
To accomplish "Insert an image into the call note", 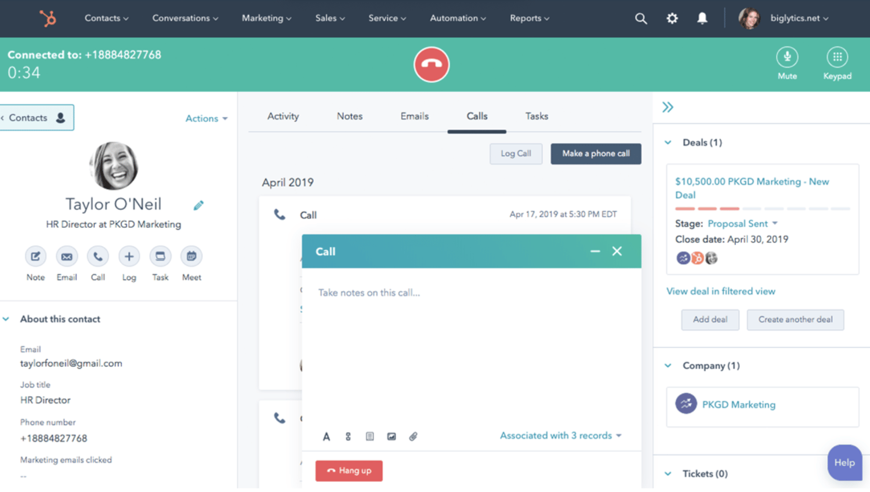I will tap(391, 436).
